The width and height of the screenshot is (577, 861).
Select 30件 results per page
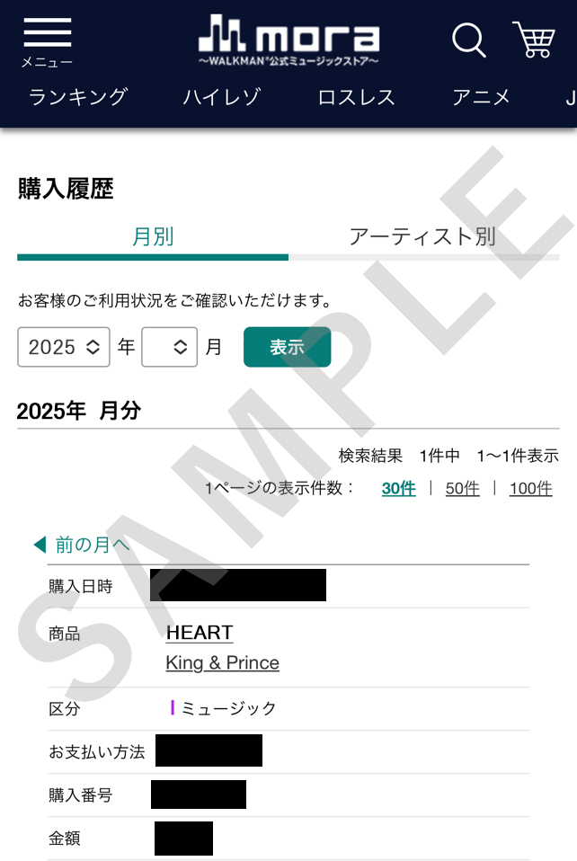pyautogui.click(x=398, y=488)
